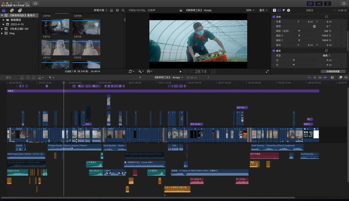
Task: Append selected clip to storyline
Action: click(34, 78)
